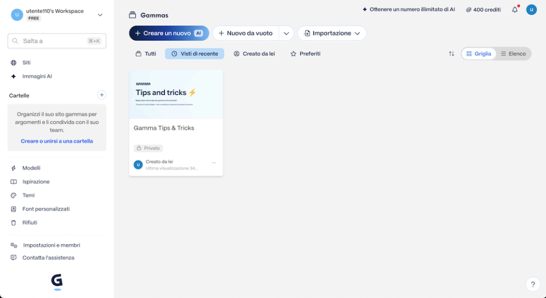Select the Preferiti filter

pyautogui.click(x=305, y=54)
